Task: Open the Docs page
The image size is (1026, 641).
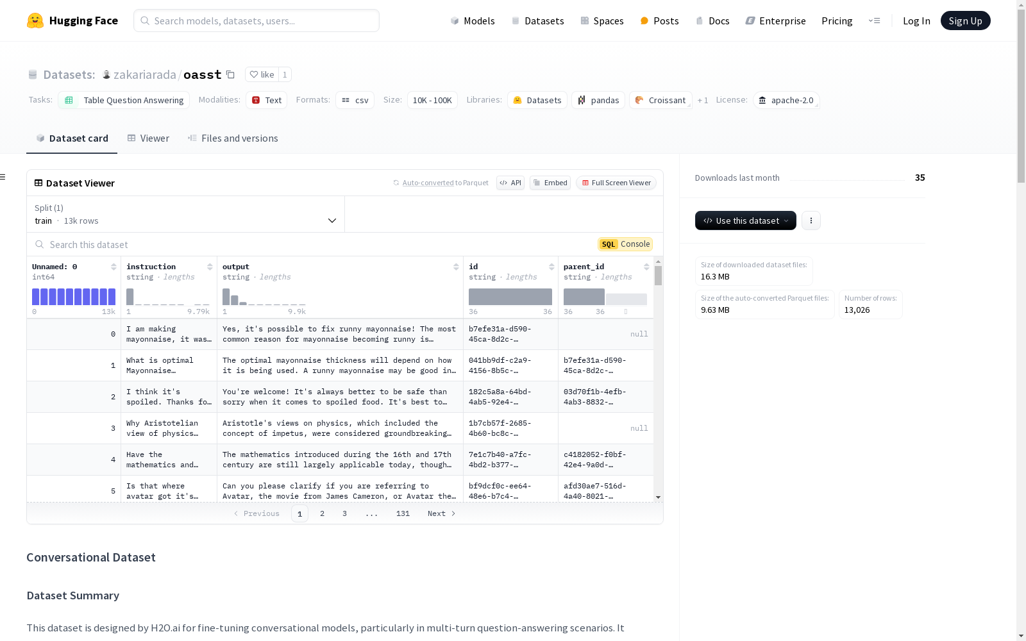Action: pyautogui.click(x=712, y=21)
